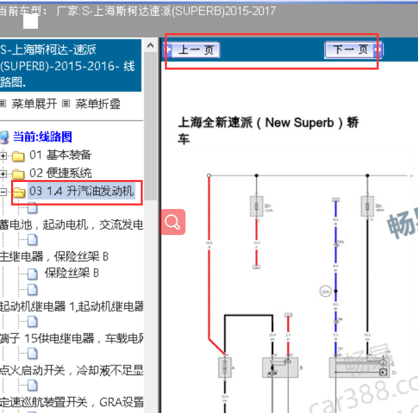
Task: Click the open folder icon of 03 1.4 升汽油发动机
Action: [19, 192]
